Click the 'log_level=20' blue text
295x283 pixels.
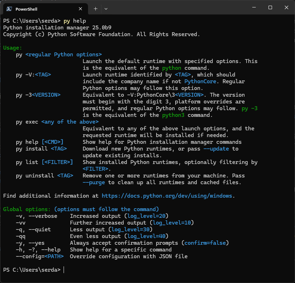(147, 216)
